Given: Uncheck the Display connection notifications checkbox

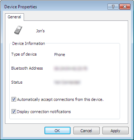Looking at the screenshot, I should 14,112.
